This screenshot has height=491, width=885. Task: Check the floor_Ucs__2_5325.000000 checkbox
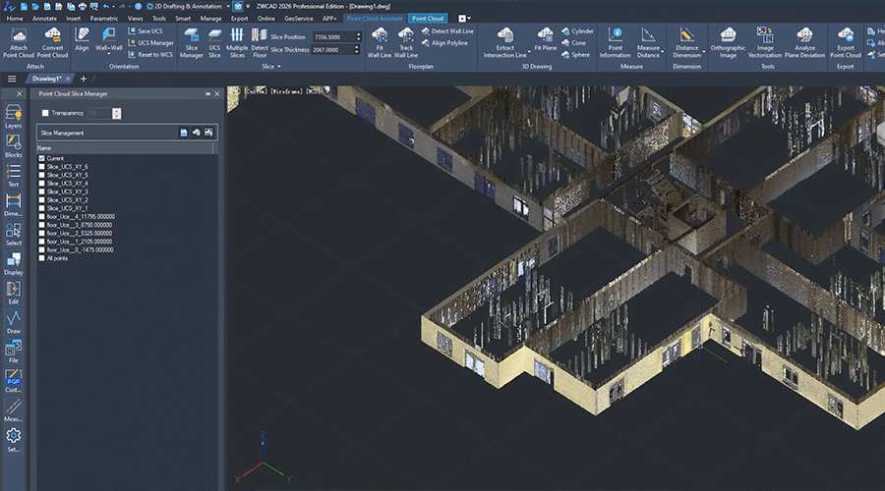(41, 233)
